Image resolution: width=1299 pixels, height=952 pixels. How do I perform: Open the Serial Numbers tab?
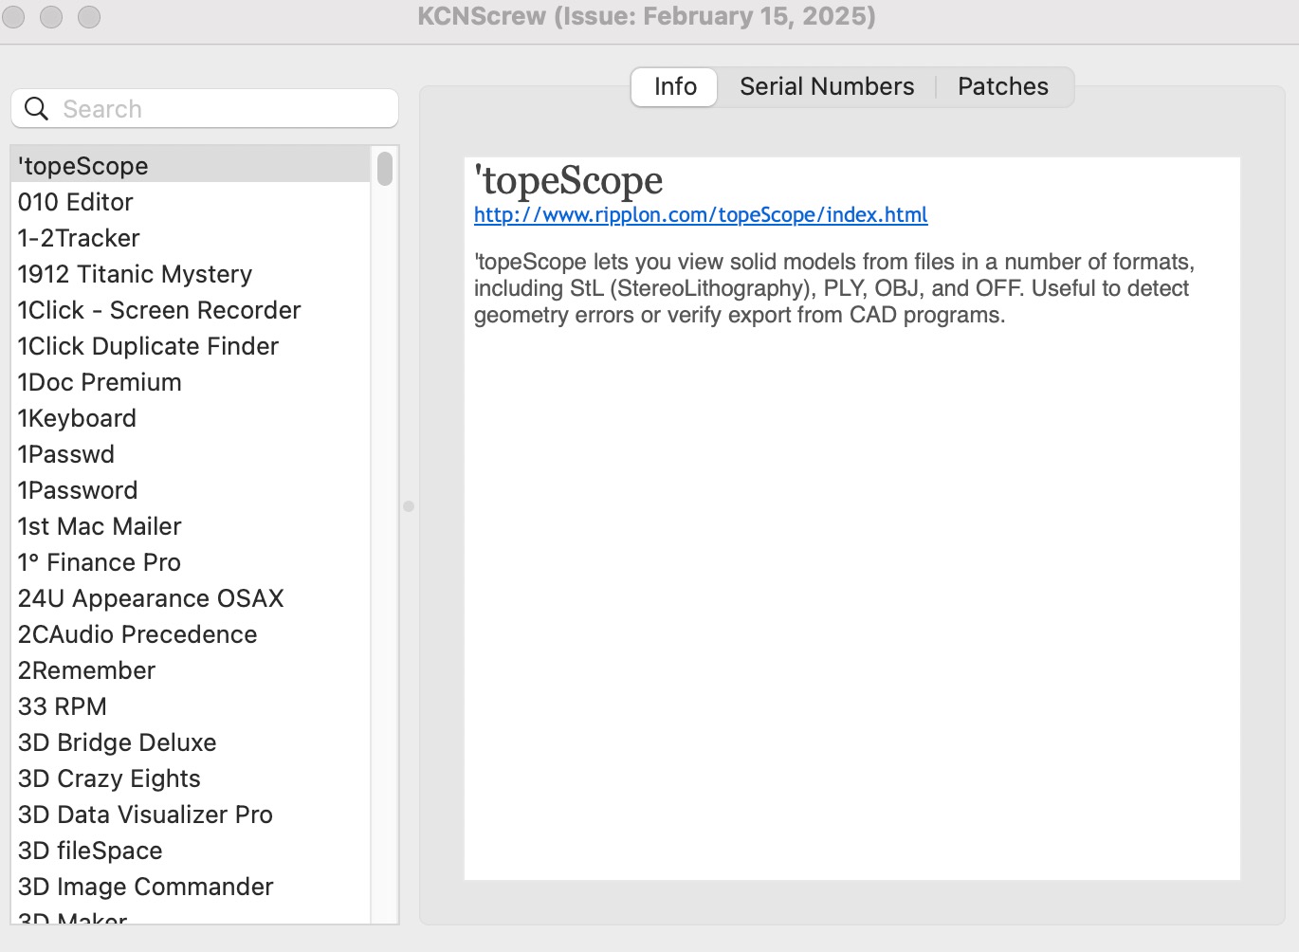pos(827,86)
